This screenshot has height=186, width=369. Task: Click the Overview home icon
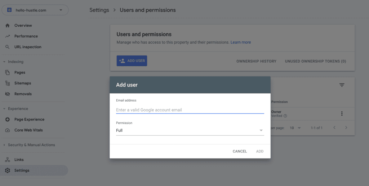(8, 26)
